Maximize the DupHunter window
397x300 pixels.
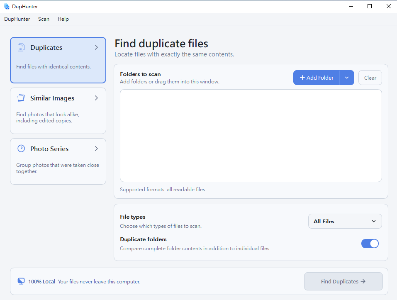[370, 6]
